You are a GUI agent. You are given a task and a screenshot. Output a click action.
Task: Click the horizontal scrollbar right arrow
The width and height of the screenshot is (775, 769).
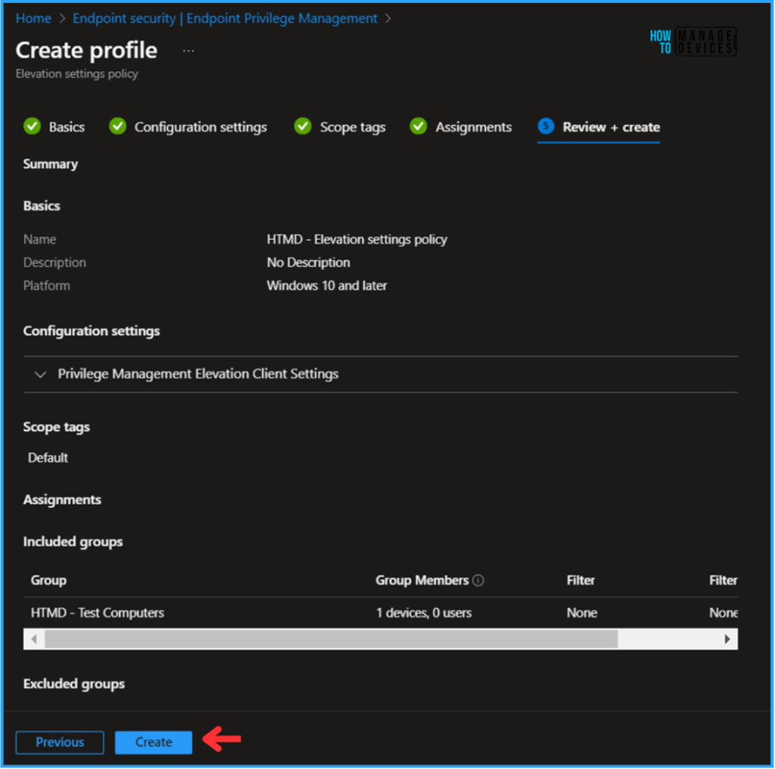pyautogui.click(x=727, y=639)
